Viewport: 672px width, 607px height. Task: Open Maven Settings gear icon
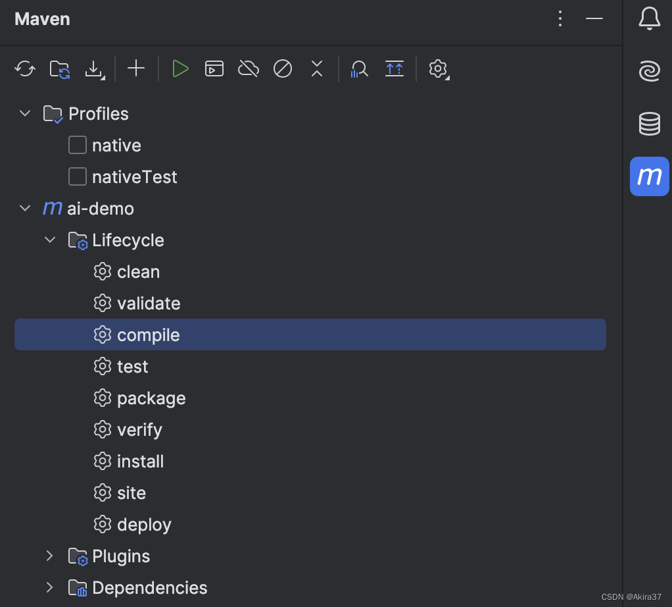pos(439,69)
